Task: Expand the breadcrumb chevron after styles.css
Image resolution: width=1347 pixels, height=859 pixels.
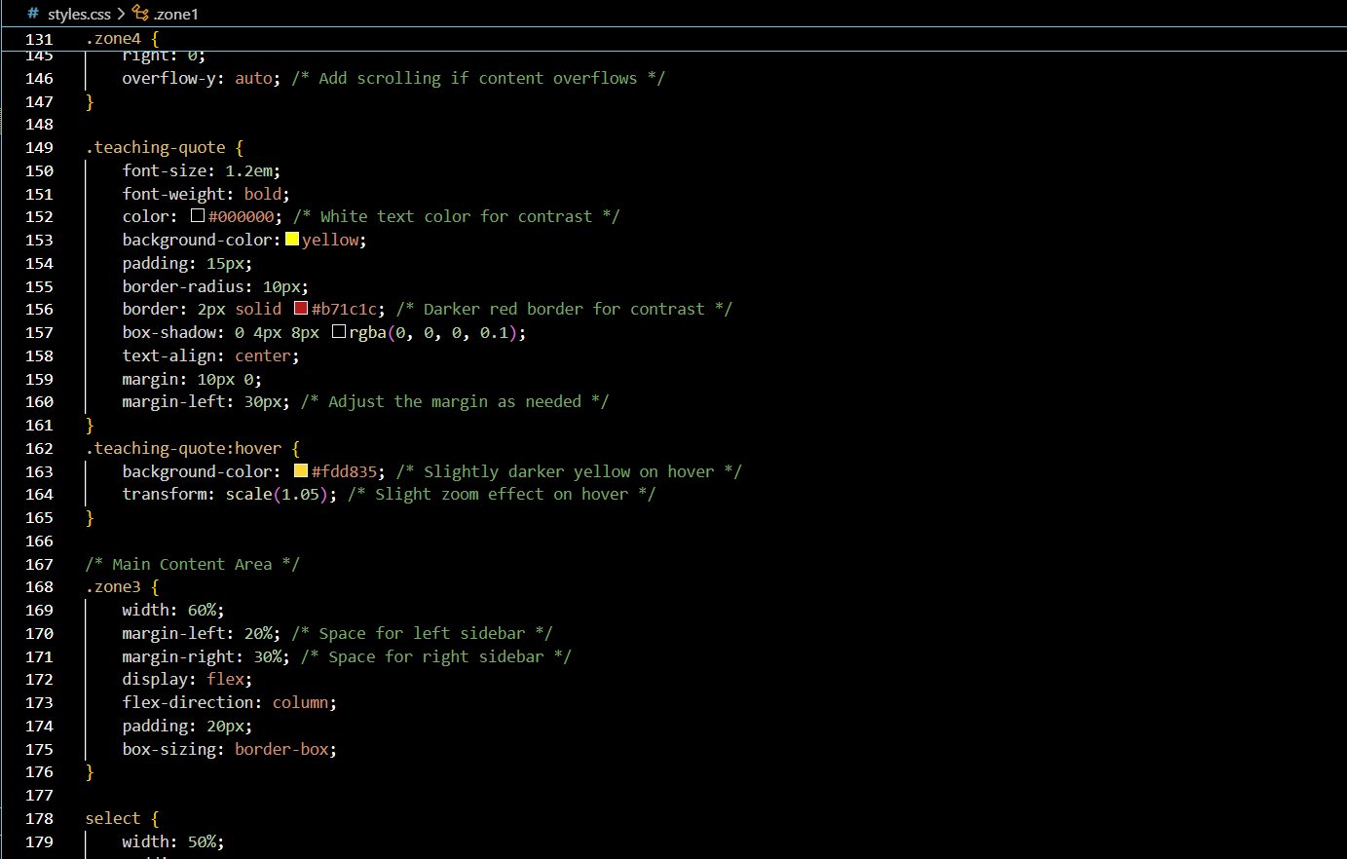Action: [x=121, y=14]
